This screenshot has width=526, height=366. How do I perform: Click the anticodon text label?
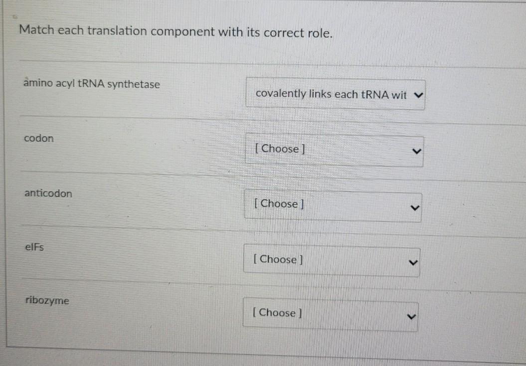click(x=47, y=194)
